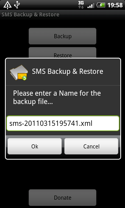Dismiss the dialog with Cancel

91,146
